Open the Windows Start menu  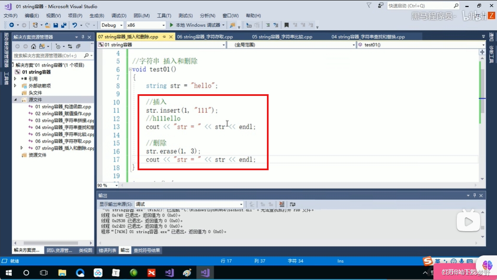point(9,272)
